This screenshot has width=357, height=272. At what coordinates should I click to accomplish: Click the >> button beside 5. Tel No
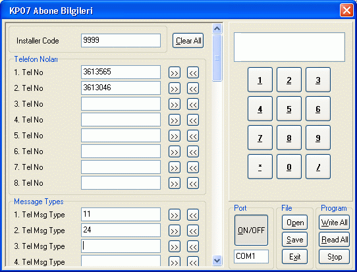(175, 136)
